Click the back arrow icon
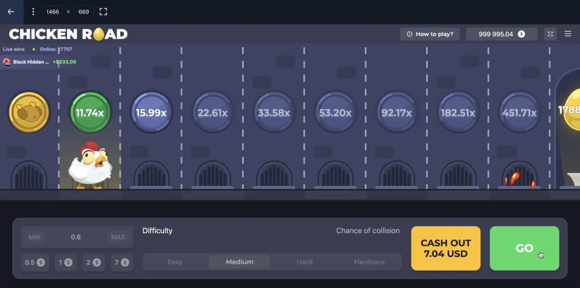This screenshot has height=288, width=580. tap(11, 12)
